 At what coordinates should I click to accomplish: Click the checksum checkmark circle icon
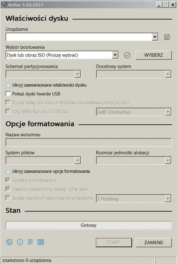[x=127, y=55]
